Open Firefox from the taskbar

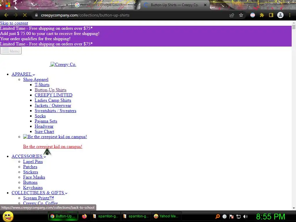click(84, 216)
